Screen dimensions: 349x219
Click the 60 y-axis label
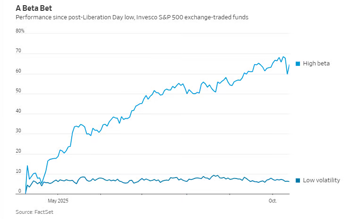click(18, 71)
